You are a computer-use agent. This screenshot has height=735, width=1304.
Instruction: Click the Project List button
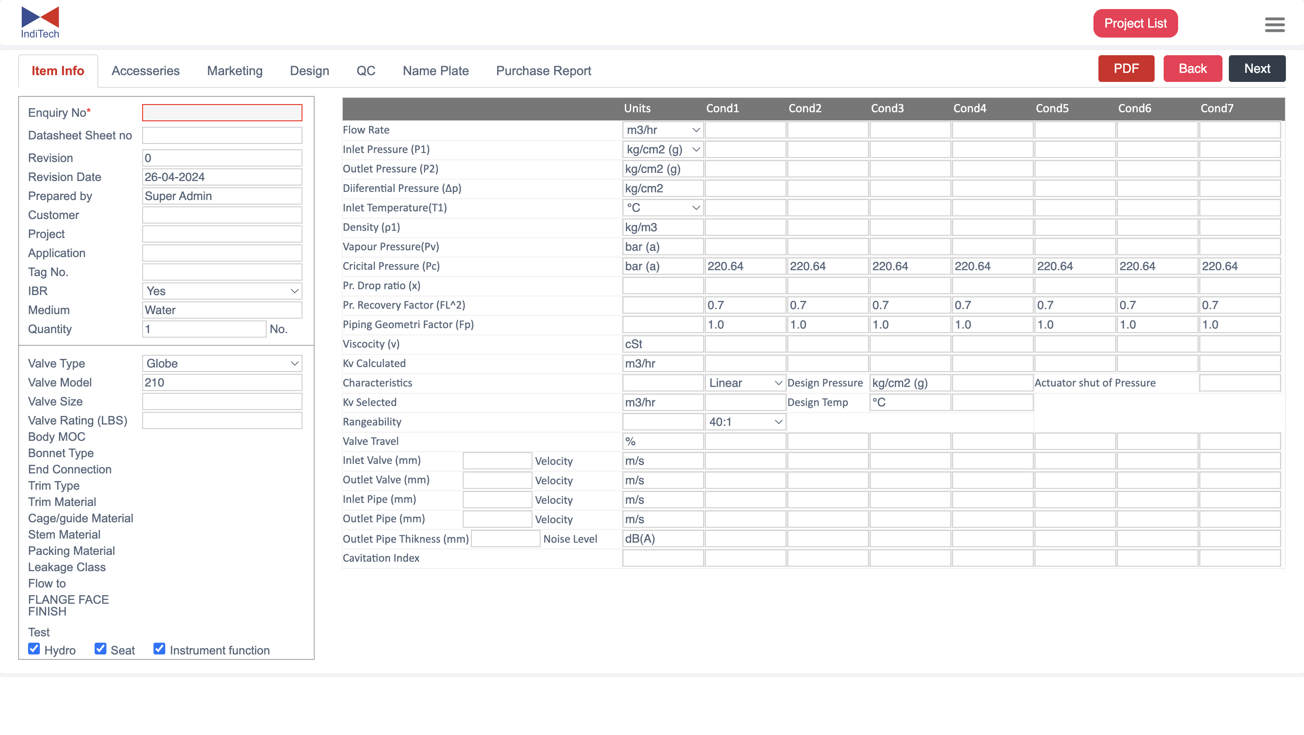point(1136,23)
